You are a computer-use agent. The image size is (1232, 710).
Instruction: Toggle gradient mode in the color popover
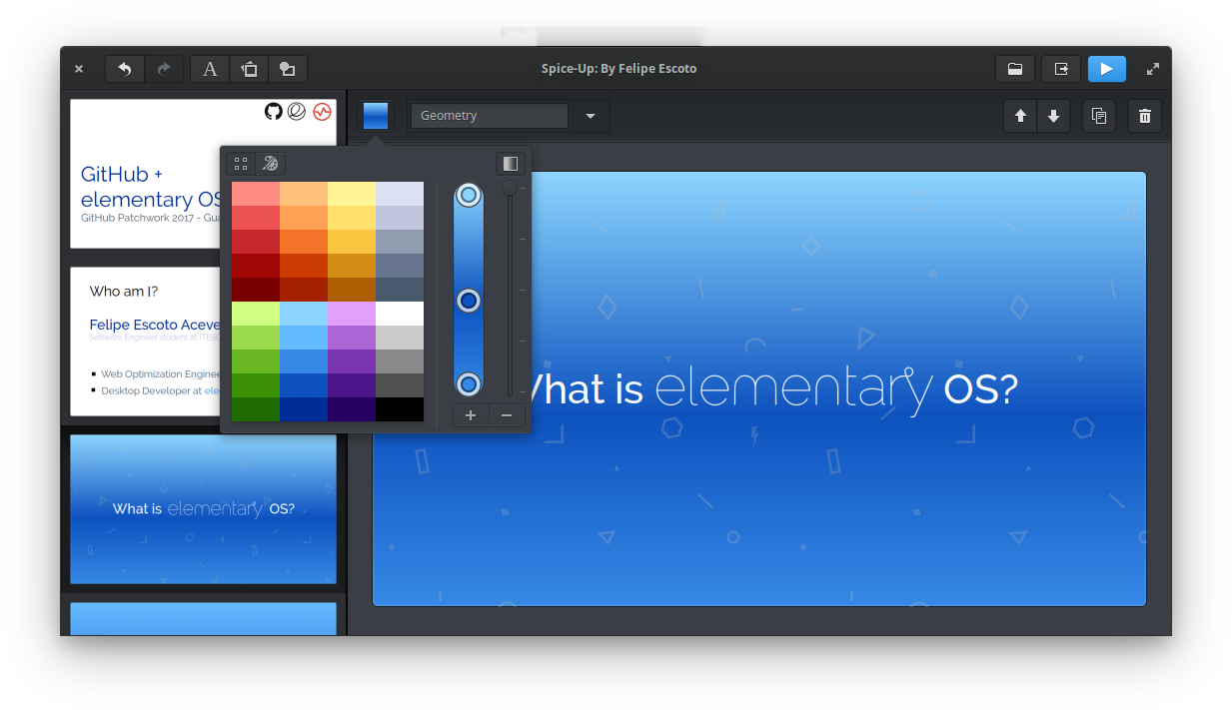(x=511, y=164)
